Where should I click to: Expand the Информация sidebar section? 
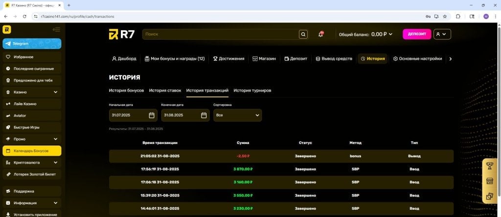tap(32, 203)
